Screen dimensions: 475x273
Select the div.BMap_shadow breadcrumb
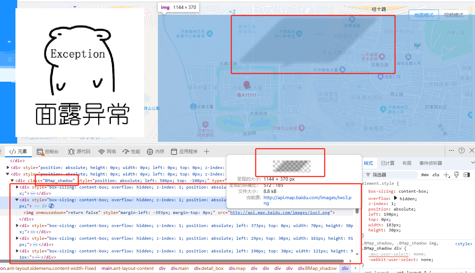pyautogui.click(x=317, y=268)
